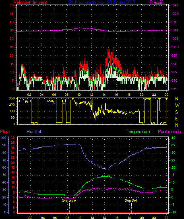Click the 'Sun Rise' marker label

pyautogui.click(x=69, y=200)
